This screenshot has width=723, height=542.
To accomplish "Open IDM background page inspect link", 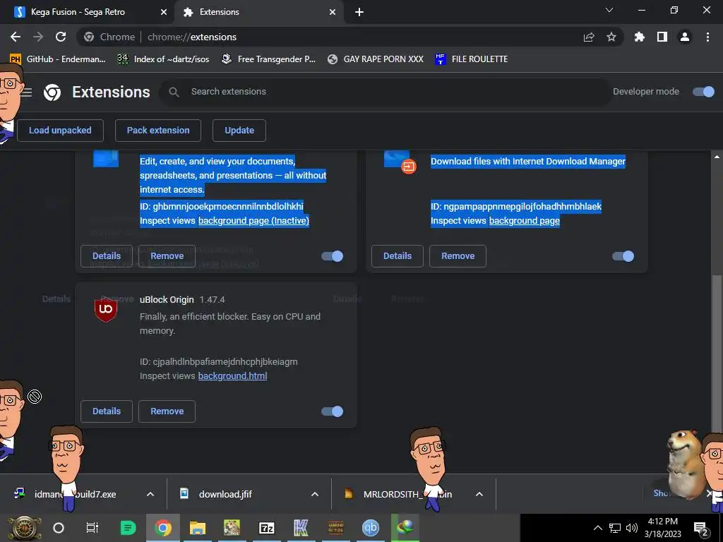I will (525, 221).
